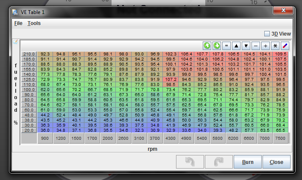This screenshot has height=180, width=302.
Task: Enable the 3D View checkbox
Action: coord(267,33)
